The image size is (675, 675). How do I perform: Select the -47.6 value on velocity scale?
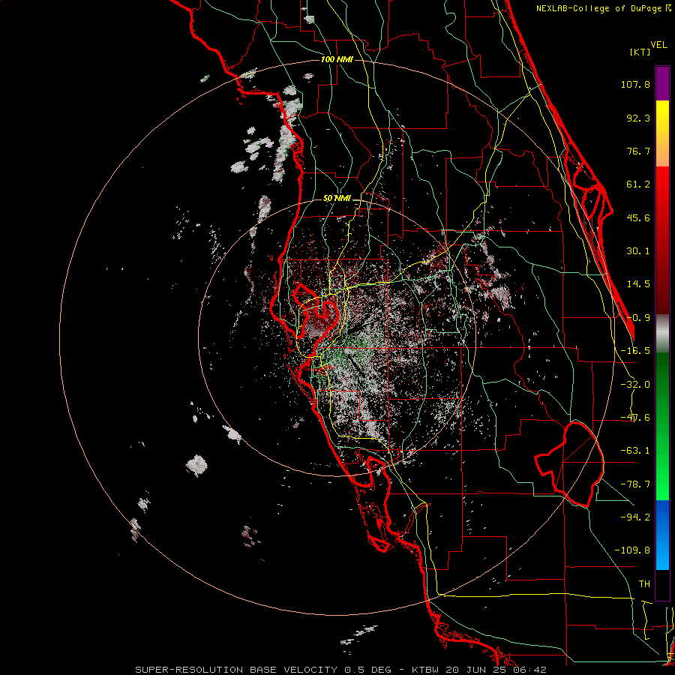pyautogui.click(x=635, y=418)
